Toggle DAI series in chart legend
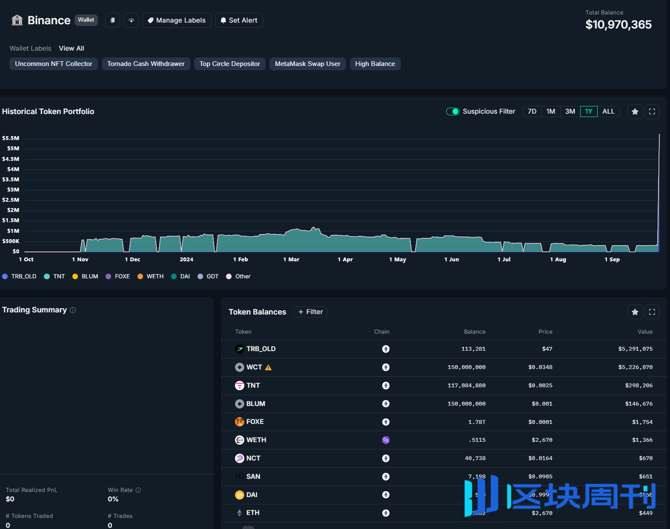Viewport: 670px width, 529px height. (180, 276)
